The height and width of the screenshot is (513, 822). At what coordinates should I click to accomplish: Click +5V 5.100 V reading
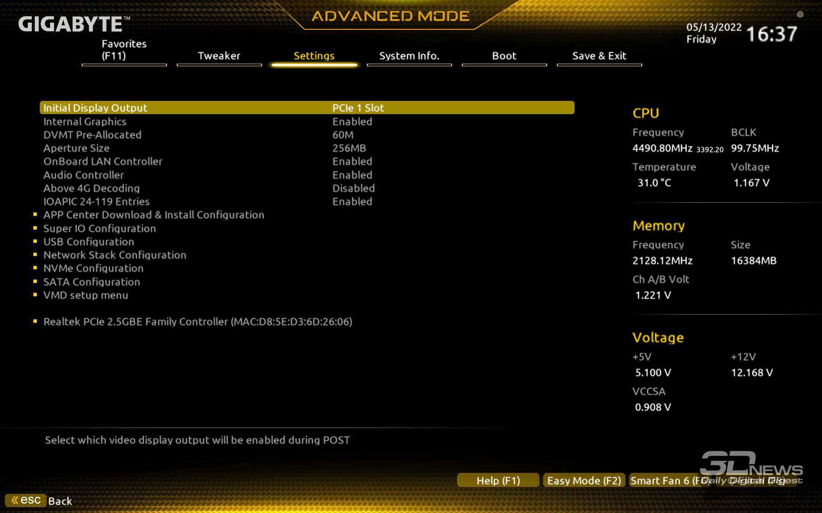coord(653,372)
